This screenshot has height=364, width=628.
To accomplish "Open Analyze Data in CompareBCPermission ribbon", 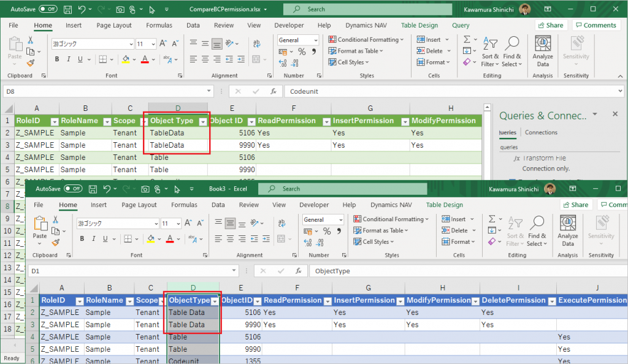I will 543,51.
